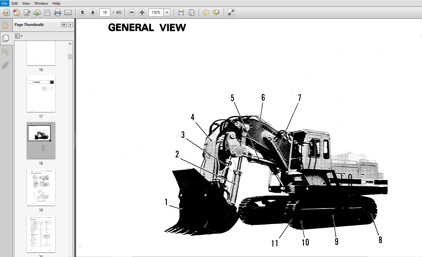422x257 pixels.
Task: Click the Edit/Sign document icon
Action: pyautogui.click(x=27, y=12)
